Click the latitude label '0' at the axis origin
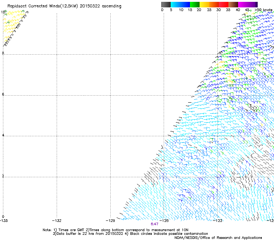274x240 pixels. pyautogui.click(x=3, y=217)
